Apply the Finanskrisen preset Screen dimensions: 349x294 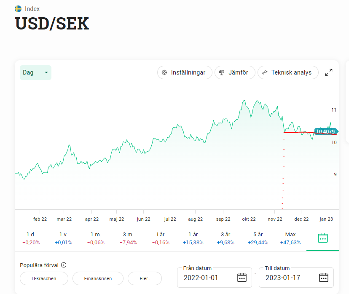pos(98,278)
